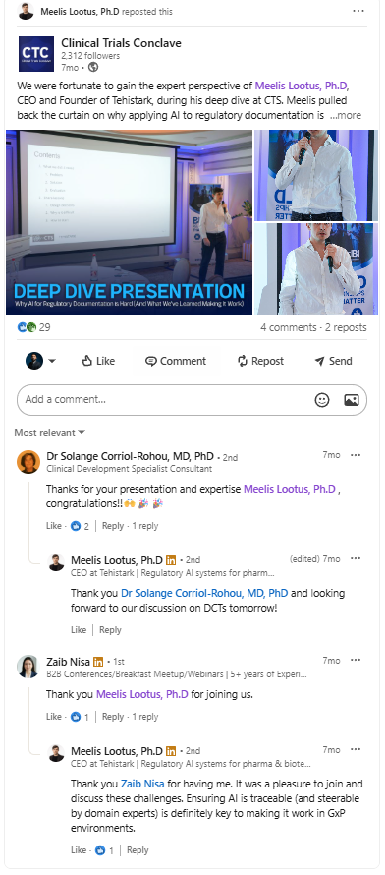This screenshot has width=385, height=875.
Task: Open Meelis Lootus reposter profile picture
Action: (x=26, y=11)
